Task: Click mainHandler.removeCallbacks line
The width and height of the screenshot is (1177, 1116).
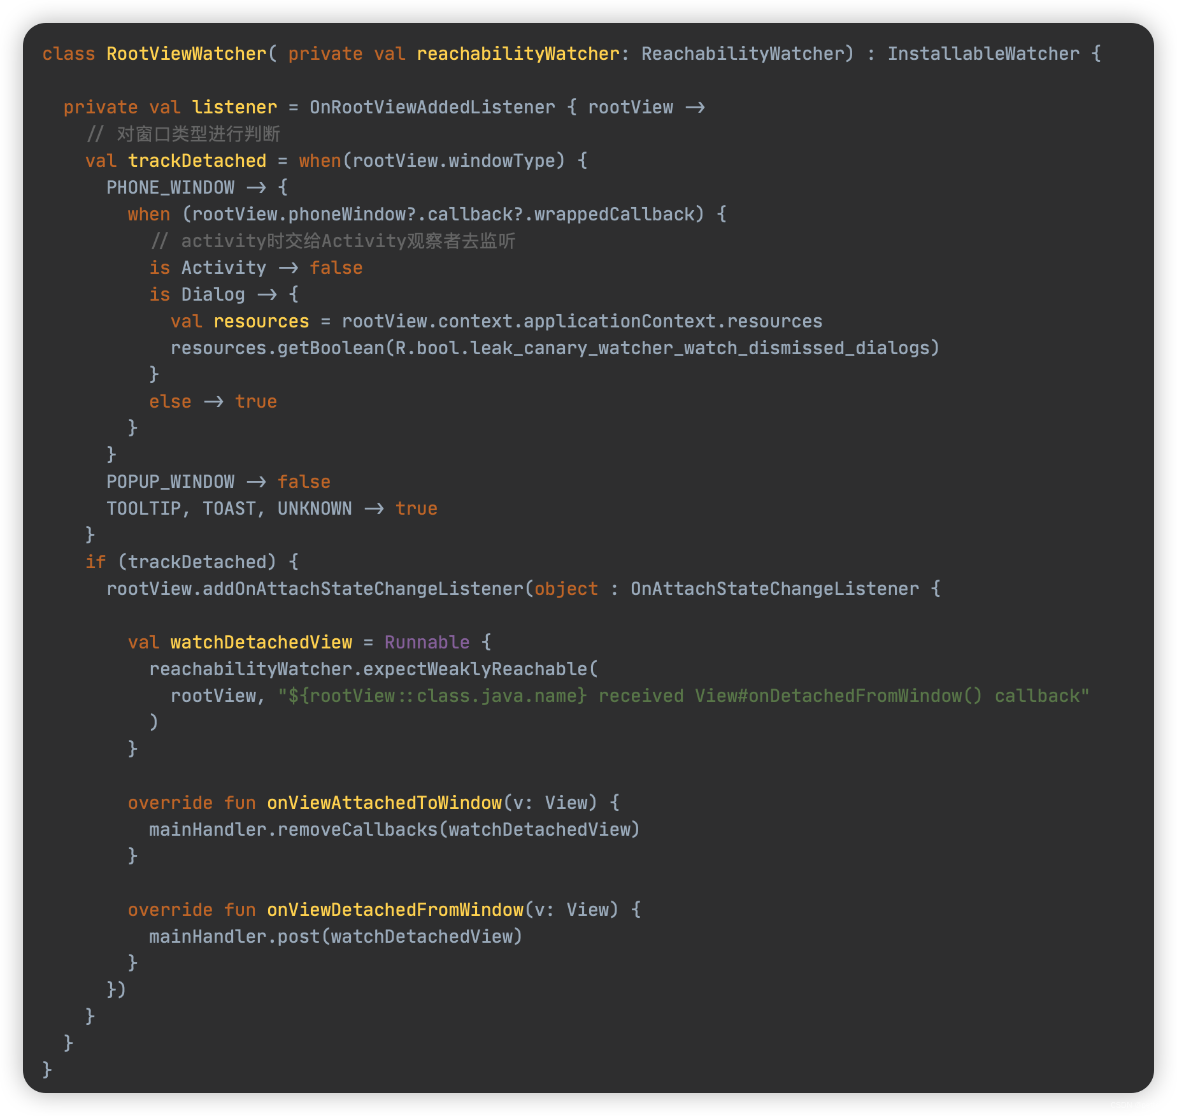Action: point(394,829)
